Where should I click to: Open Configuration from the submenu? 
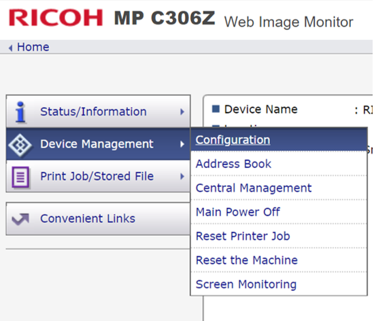point(233,139)
